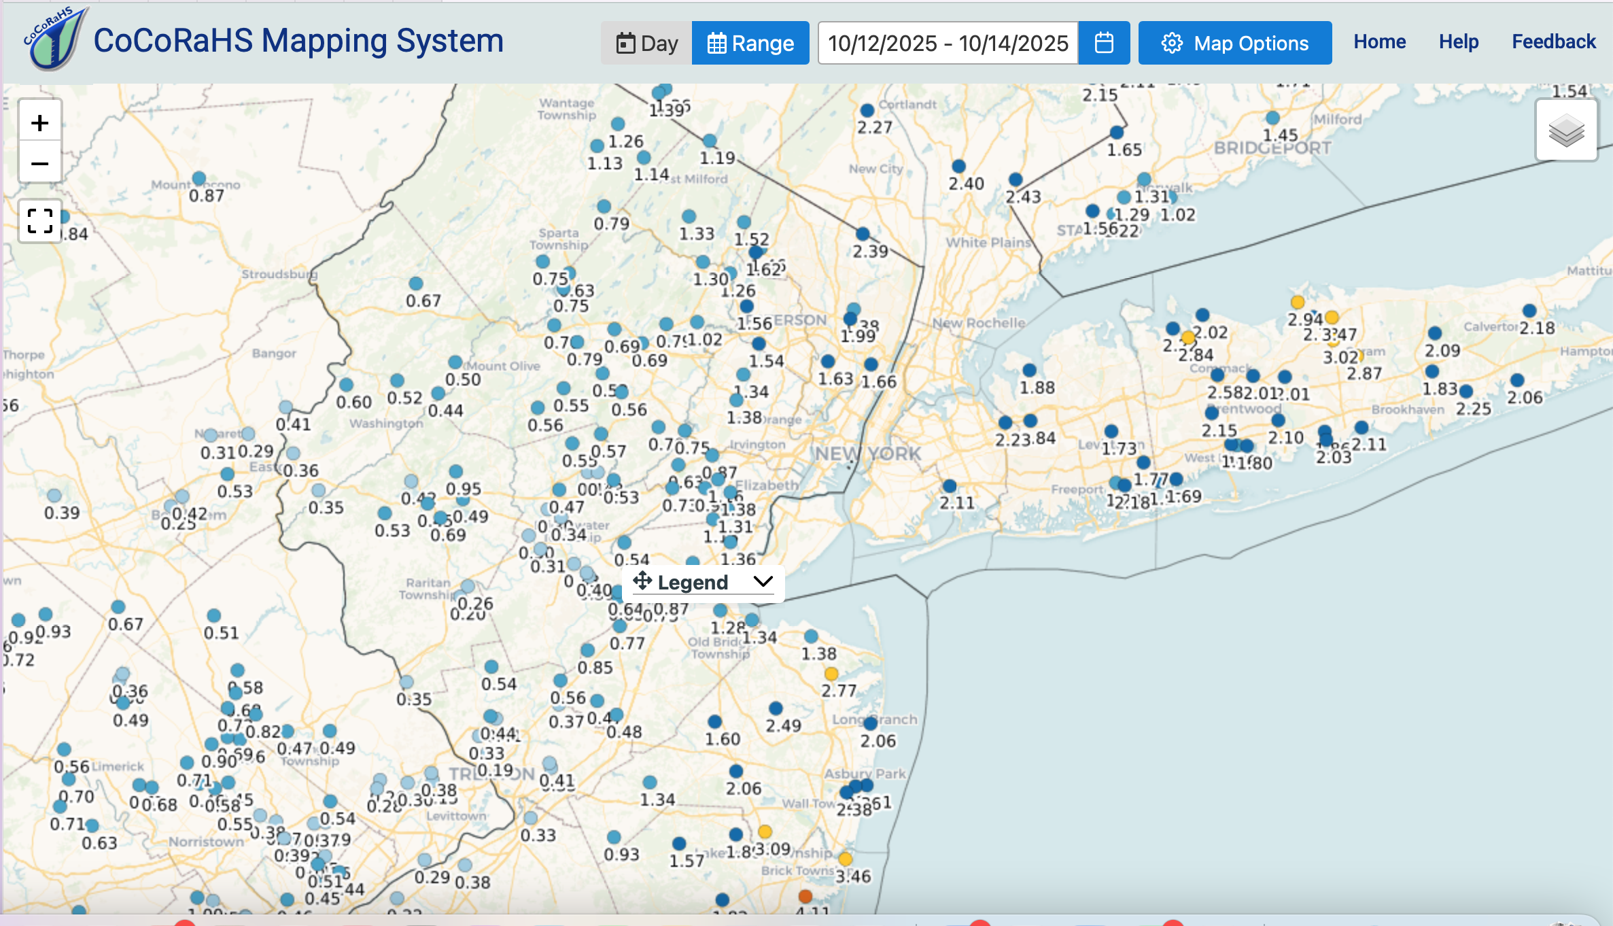Open the Help page
Image resolution: width=1613 pixels, height=926 pixels.
1458,41
